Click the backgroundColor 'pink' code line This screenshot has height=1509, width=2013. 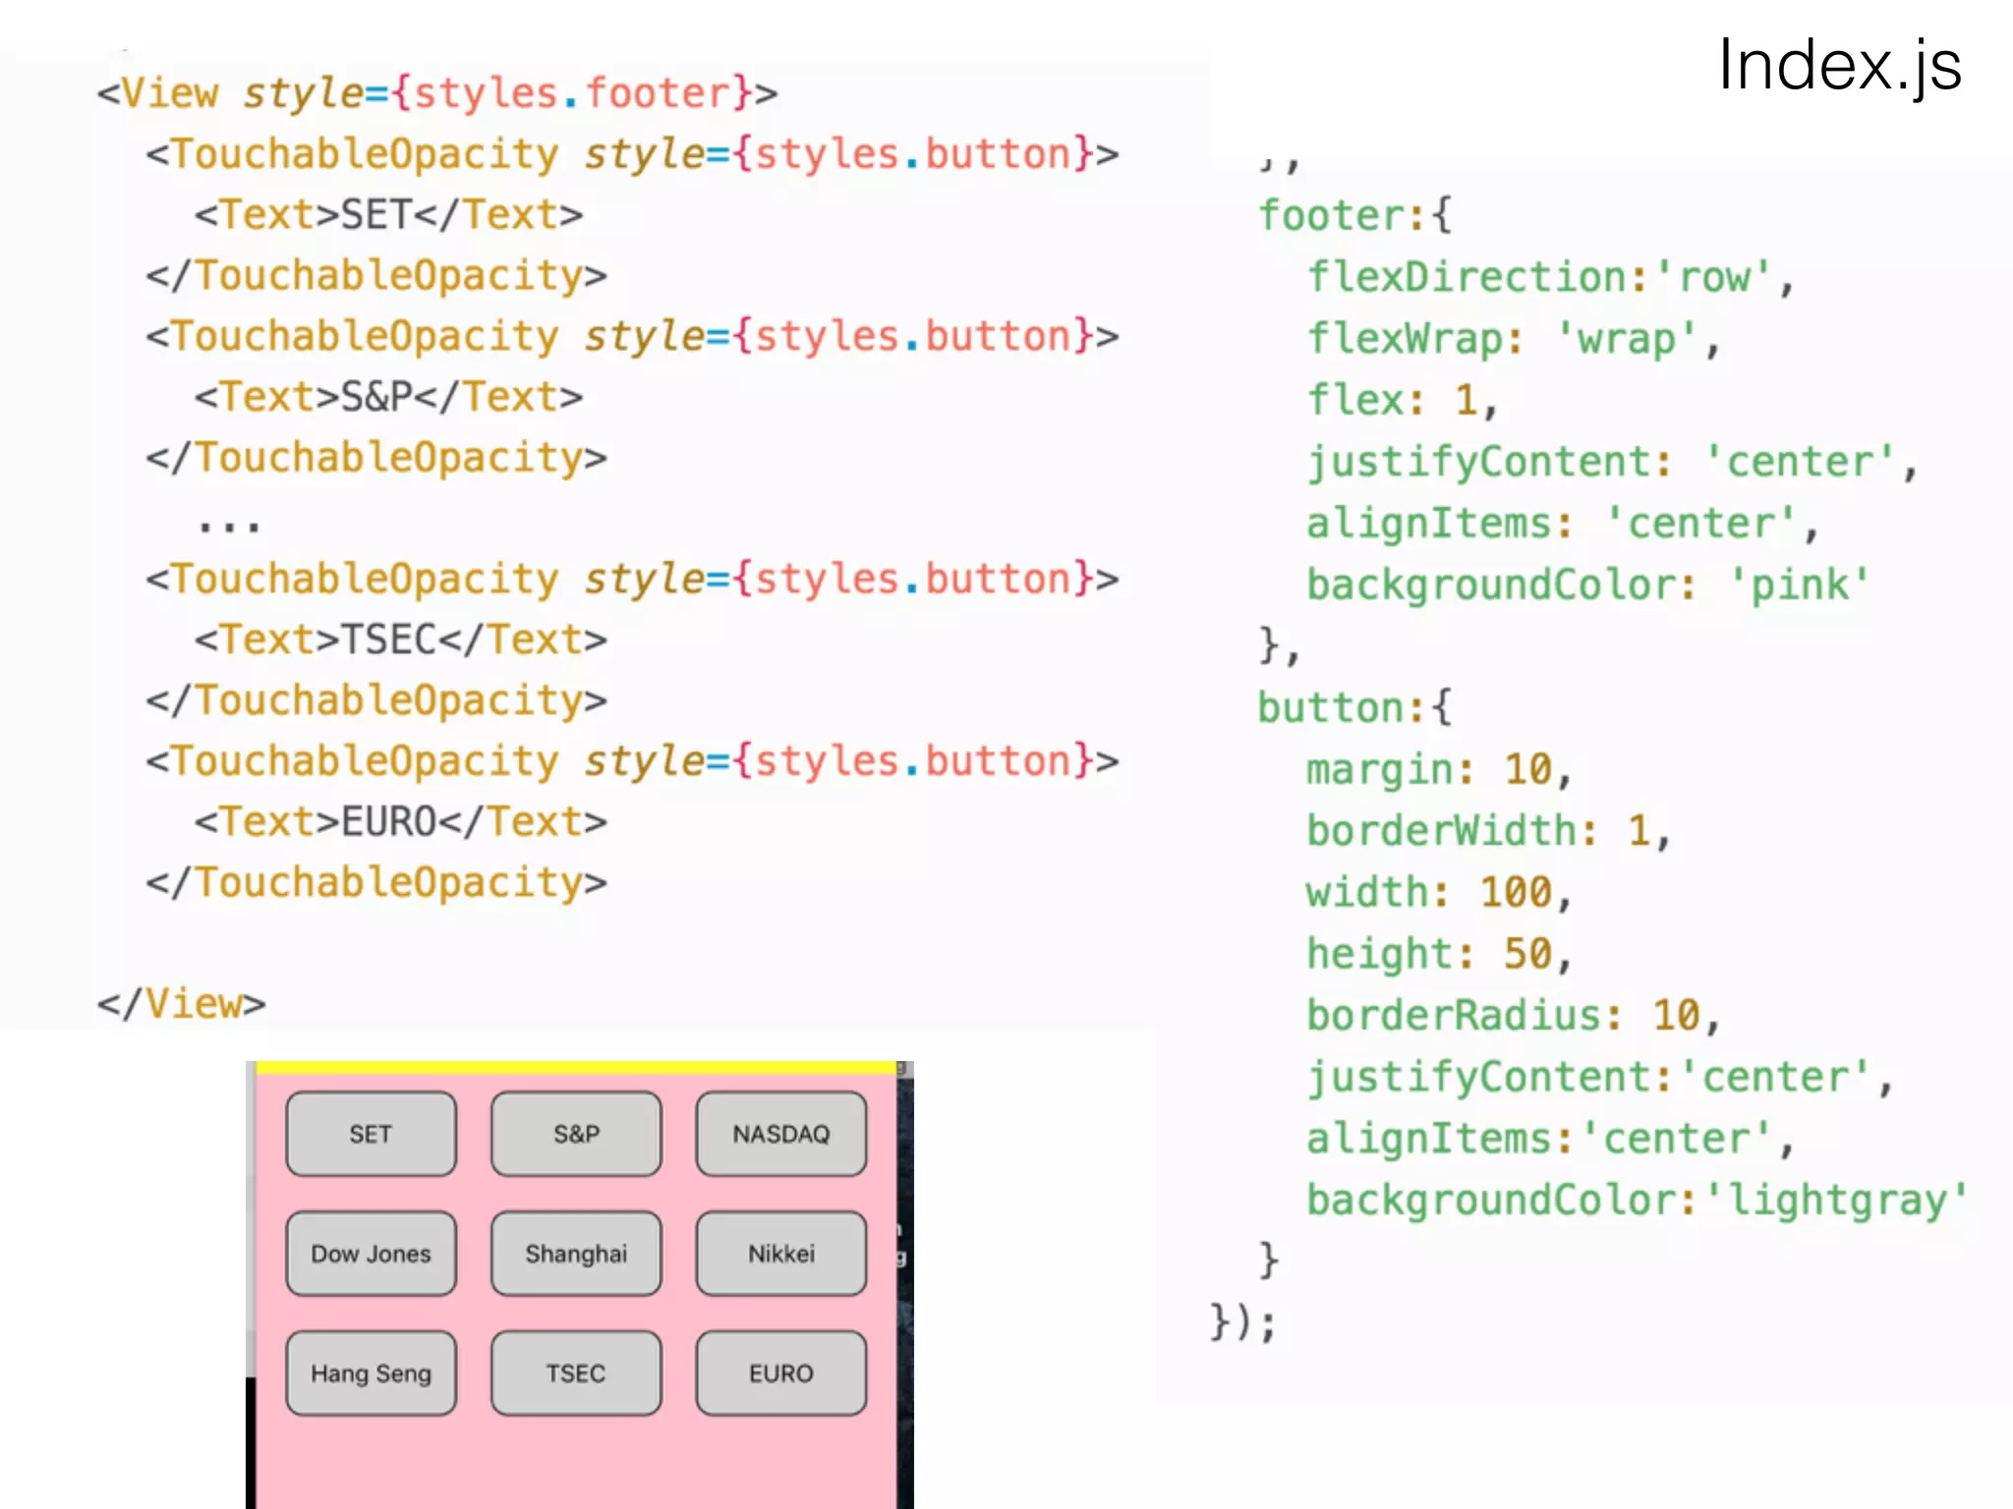pos(1586,585)
